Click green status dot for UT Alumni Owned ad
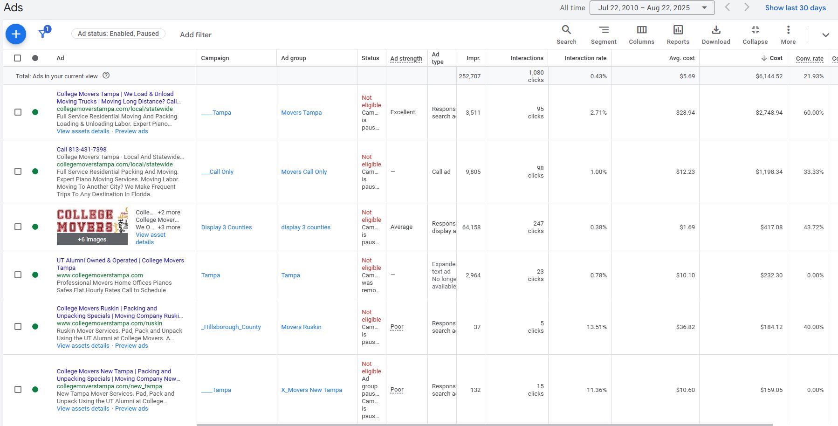Viewport: 838px width, 426px height. pos(35,275)
